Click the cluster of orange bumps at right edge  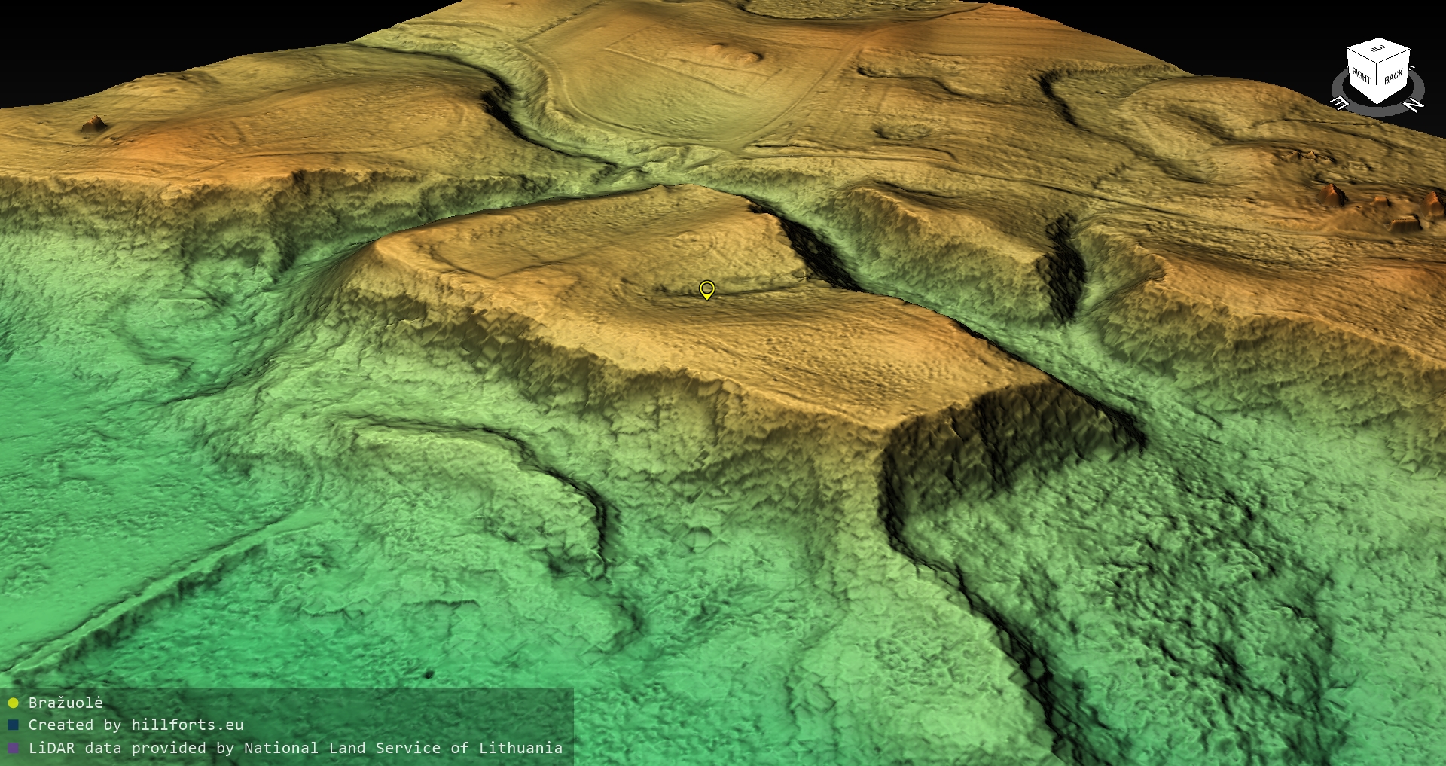tap(1378, 203)
